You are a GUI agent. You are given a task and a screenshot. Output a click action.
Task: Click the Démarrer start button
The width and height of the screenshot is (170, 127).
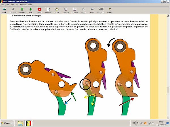pyautogui.click(x=7, y=123)
